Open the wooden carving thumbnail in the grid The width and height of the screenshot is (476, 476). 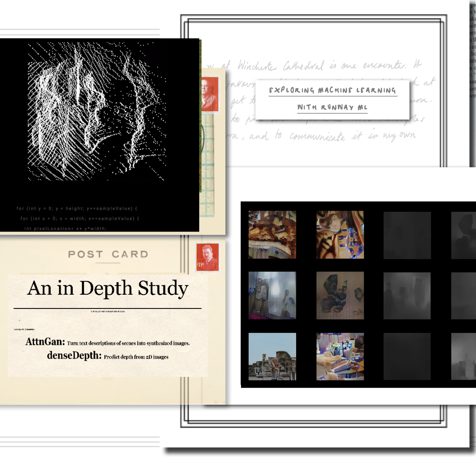click(x=272, y=235)
